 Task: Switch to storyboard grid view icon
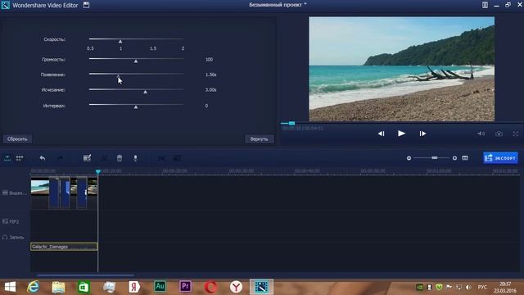pos(20,158)
